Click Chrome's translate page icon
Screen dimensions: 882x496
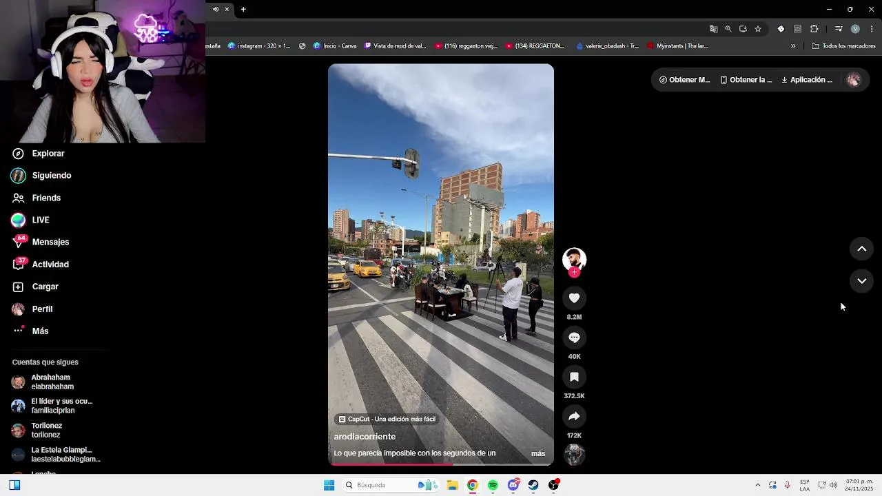[x=714, y=29]
